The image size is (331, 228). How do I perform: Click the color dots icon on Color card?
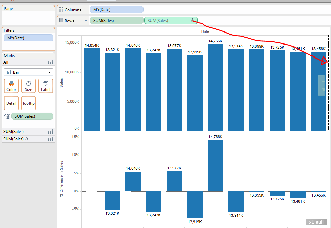pos(11,83)
